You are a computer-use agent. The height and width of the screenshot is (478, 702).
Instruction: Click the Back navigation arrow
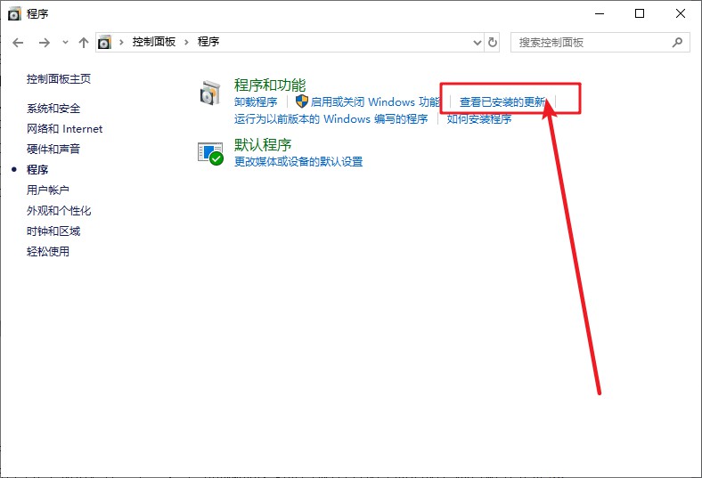[x=18, y=43]
